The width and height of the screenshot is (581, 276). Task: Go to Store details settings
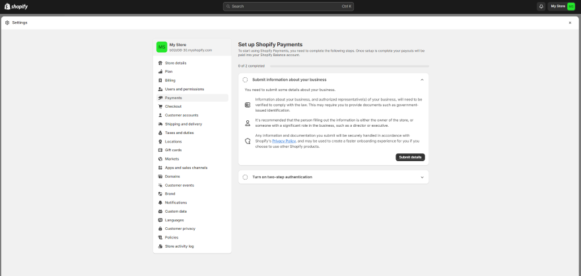click(192, 63)
